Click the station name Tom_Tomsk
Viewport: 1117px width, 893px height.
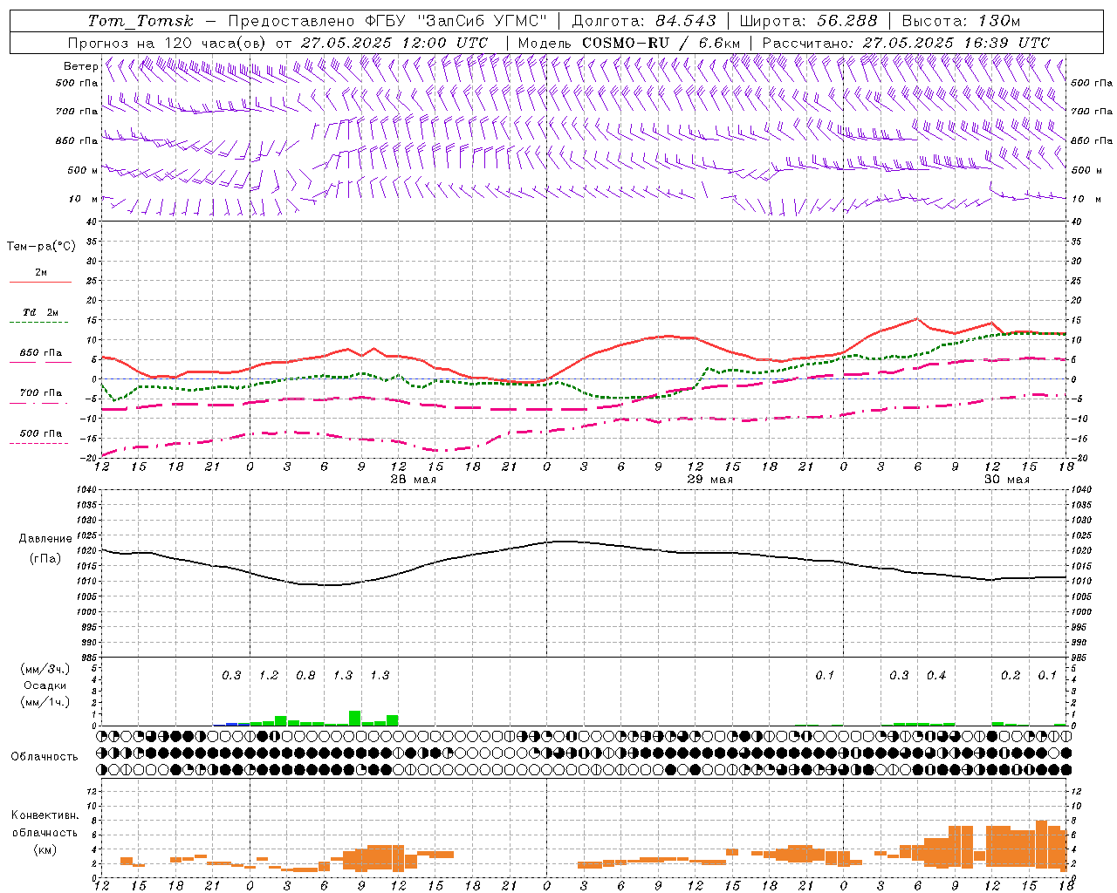140,21
